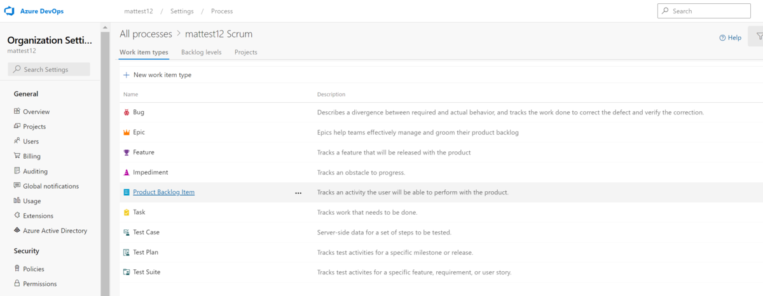763x296 pixels.
Task: Open the Help link
Action: point(730,37)
